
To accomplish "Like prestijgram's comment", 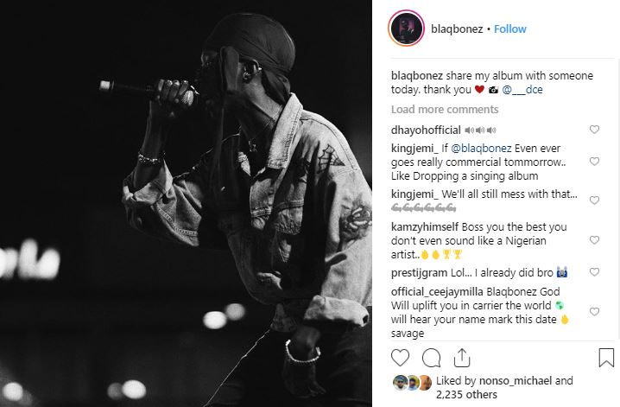I will pyautogui.click(x=594, y=271).
